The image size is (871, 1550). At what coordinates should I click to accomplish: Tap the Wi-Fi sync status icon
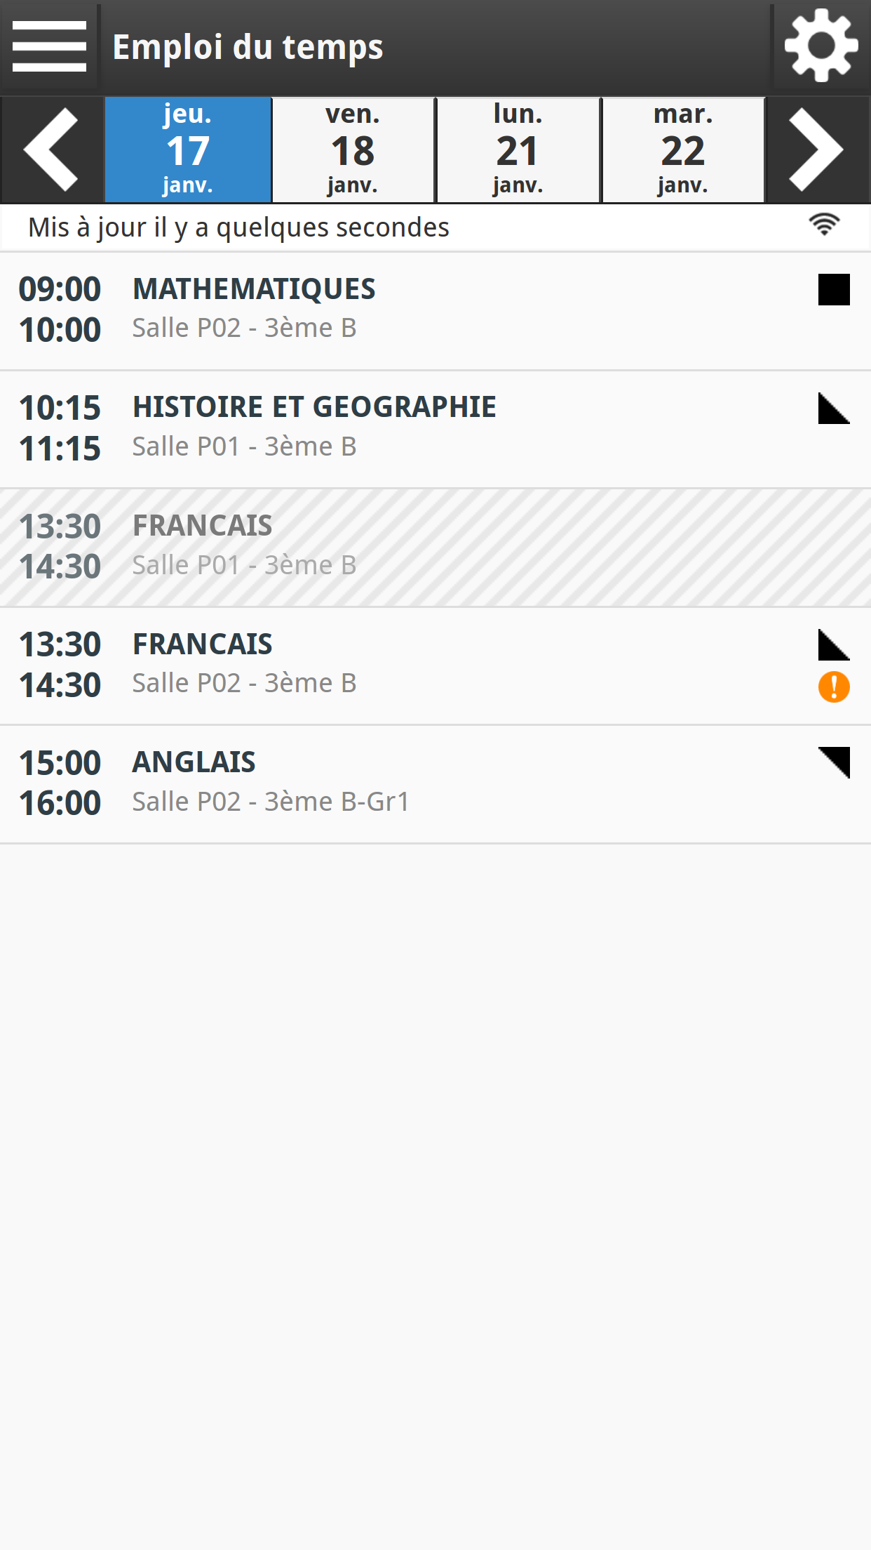point(824,225)
